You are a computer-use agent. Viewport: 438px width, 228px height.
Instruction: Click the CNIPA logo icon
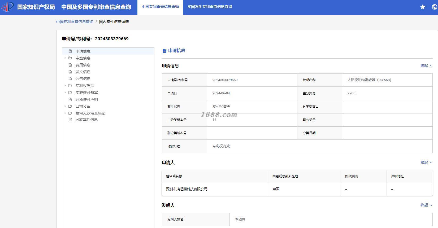(x=7, y=7)
